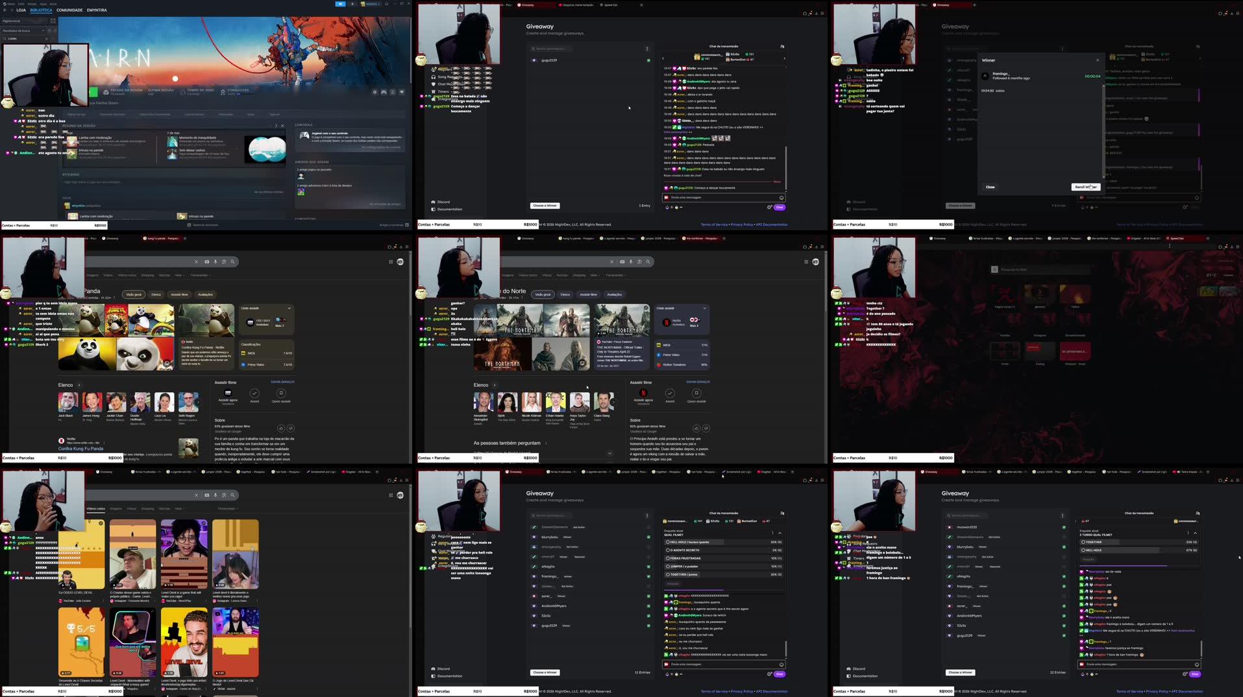Switch to the Elenco tab
The image size is (1243, 697).
coord(156,294)
